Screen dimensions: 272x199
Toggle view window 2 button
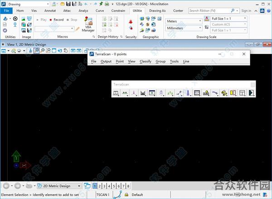(x=100, y=186)
